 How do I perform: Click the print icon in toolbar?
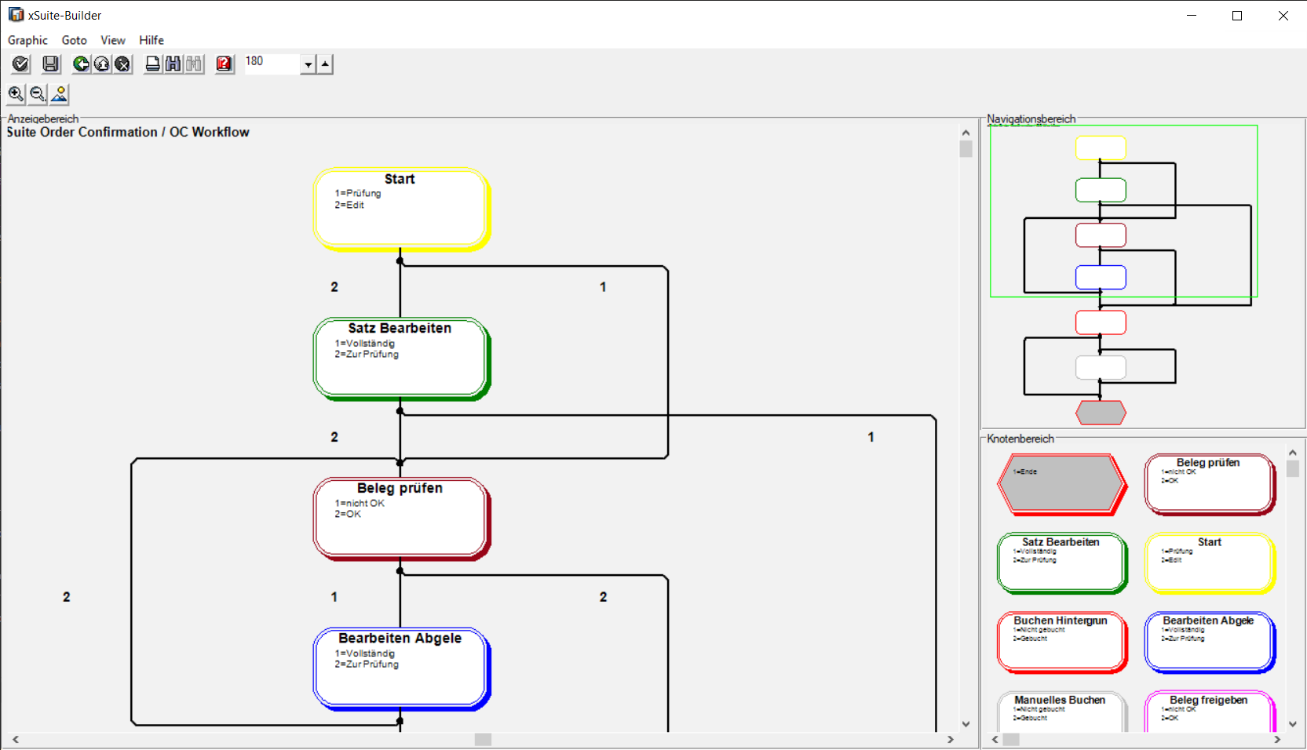pos(153,64)
